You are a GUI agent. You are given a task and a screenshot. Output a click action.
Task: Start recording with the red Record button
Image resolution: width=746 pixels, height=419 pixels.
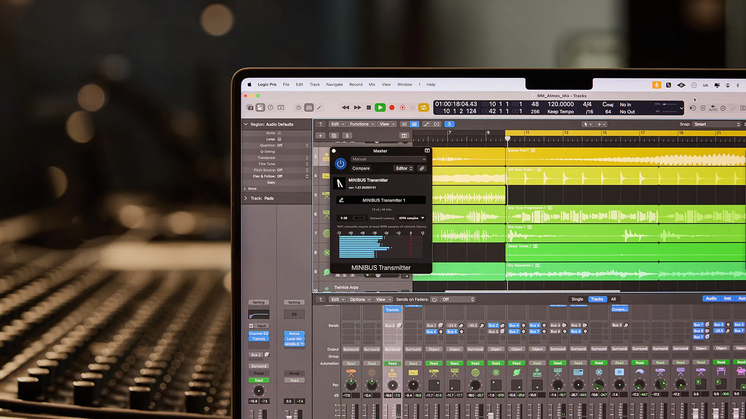392,108
